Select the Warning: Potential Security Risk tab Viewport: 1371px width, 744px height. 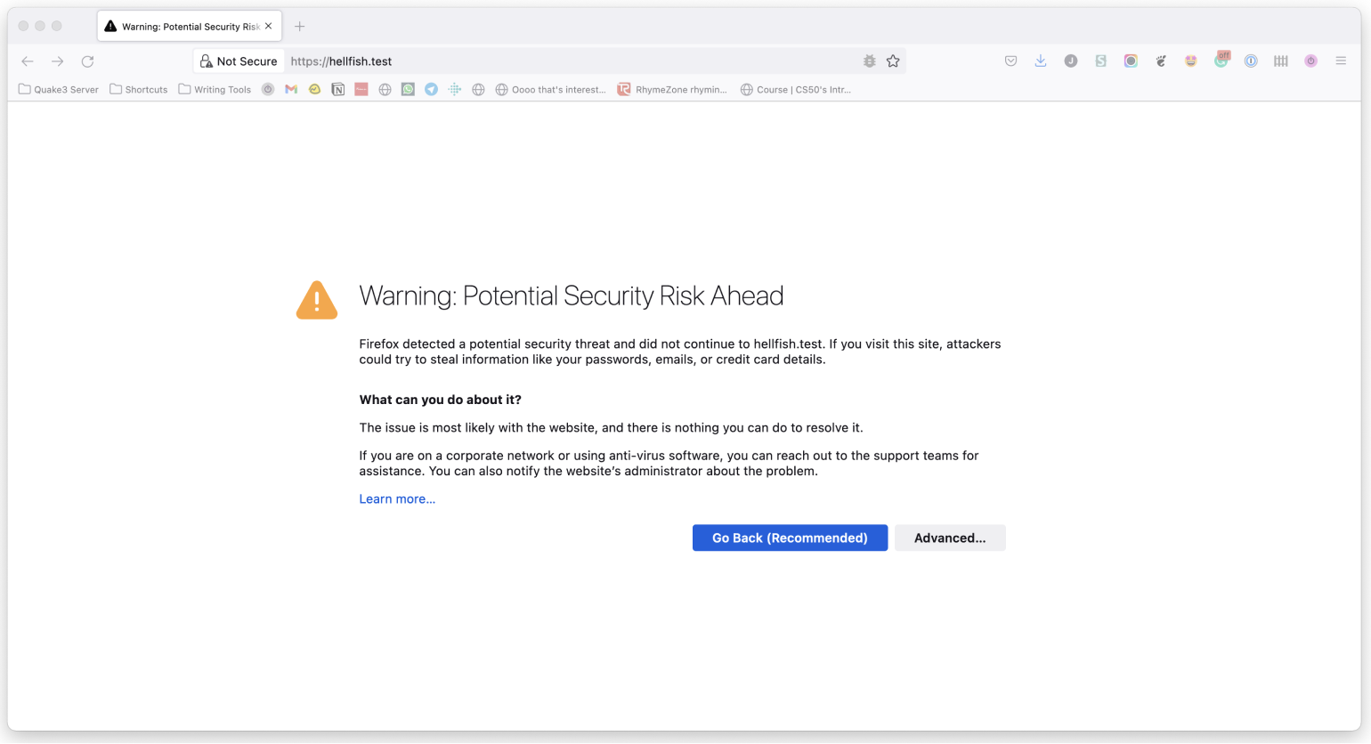(x=183, y=26)
